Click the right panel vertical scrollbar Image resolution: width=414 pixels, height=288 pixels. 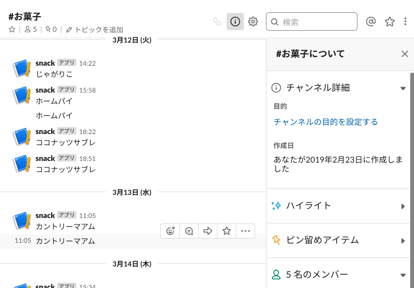[412, 180]
